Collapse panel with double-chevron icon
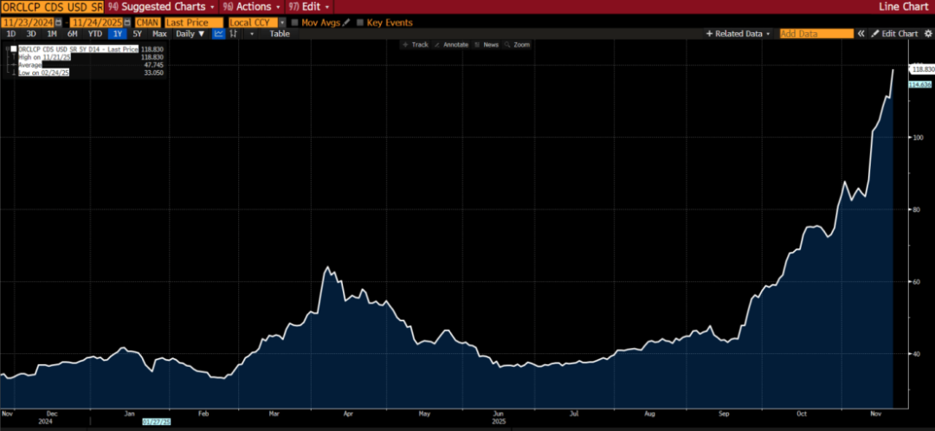935x431 pixels. point(861,34)
